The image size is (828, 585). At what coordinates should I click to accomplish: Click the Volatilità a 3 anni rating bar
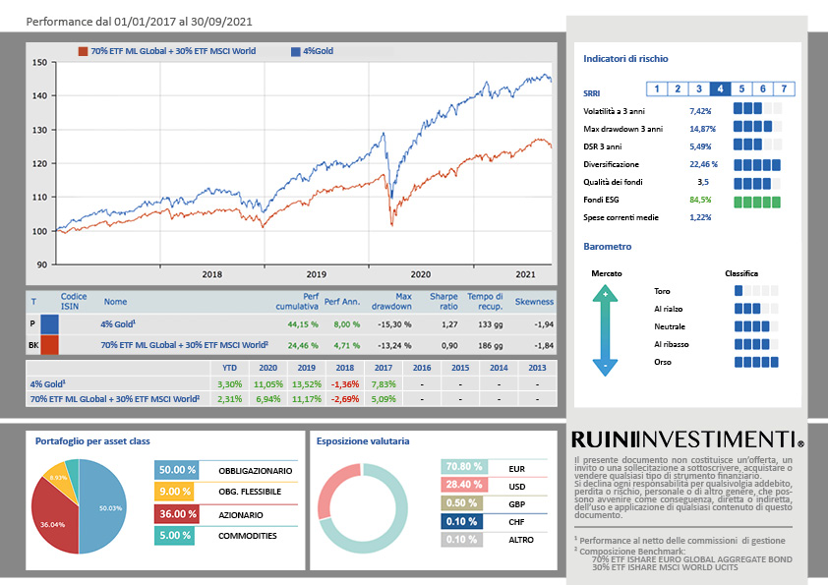click(757, 109)
